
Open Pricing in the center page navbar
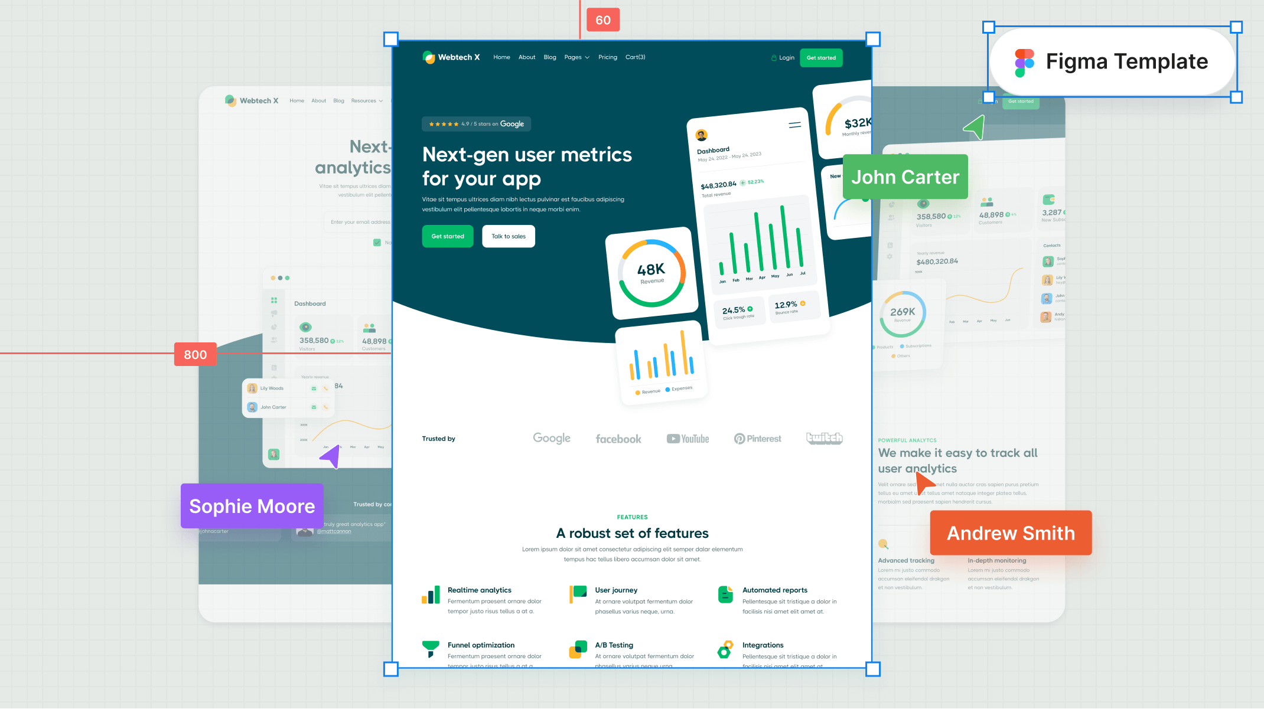608,57
